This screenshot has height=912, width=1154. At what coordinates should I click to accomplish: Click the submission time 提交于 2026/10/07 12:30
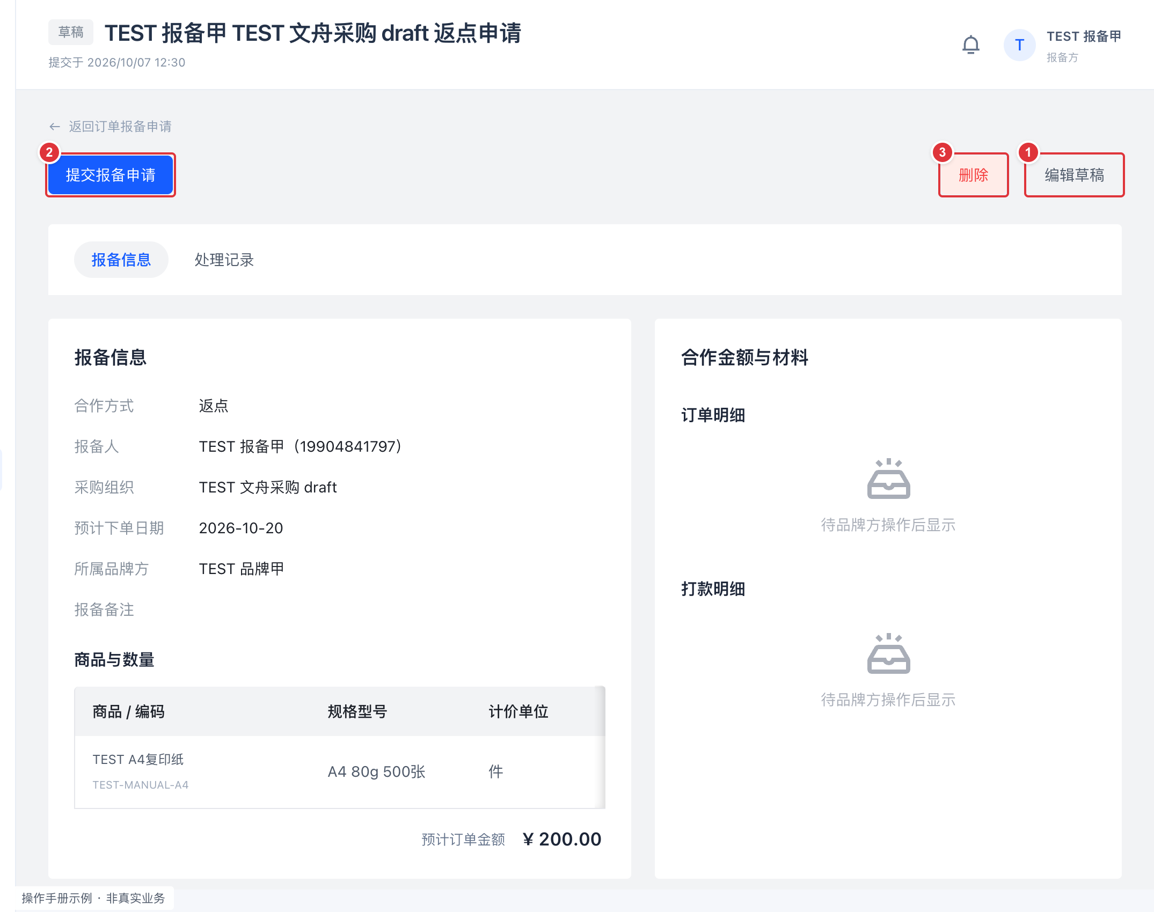pos(117,62)
